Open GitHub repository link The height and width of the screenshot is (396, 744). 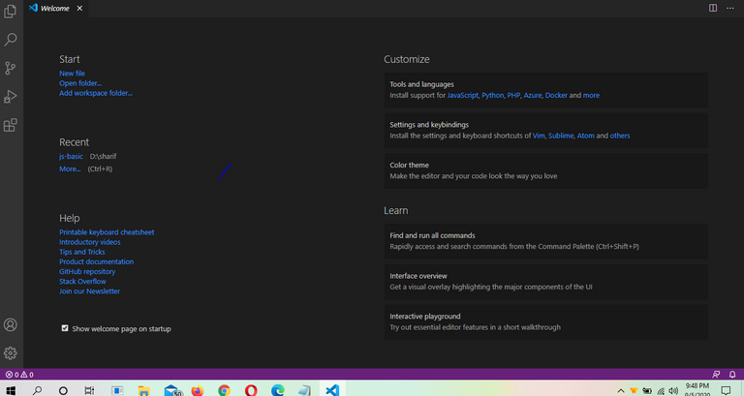point(87,272)
